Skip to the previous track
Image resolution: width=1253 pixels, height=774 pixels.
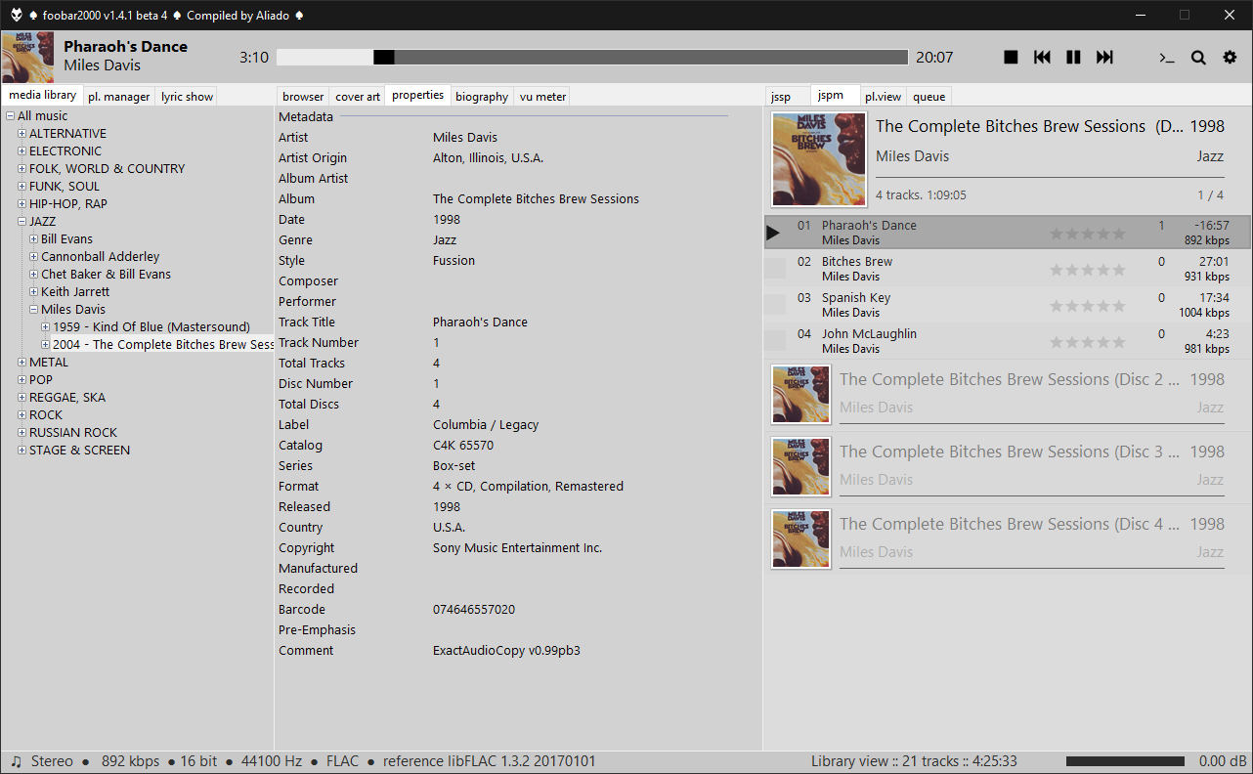tap(1042, 58)
